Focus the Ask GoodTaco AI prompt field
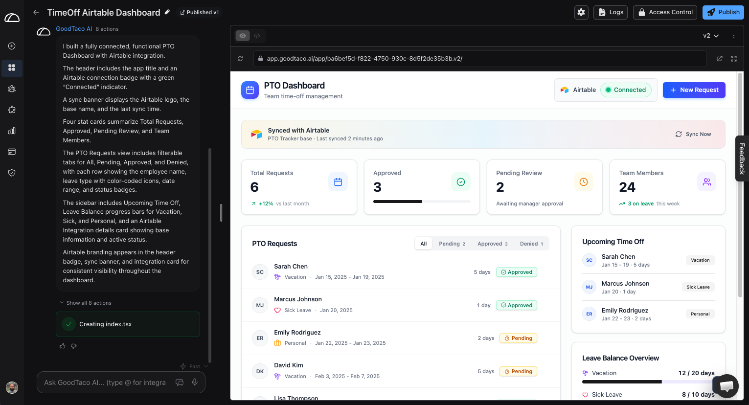The image size is (749, 405). [x=105, y=382]
